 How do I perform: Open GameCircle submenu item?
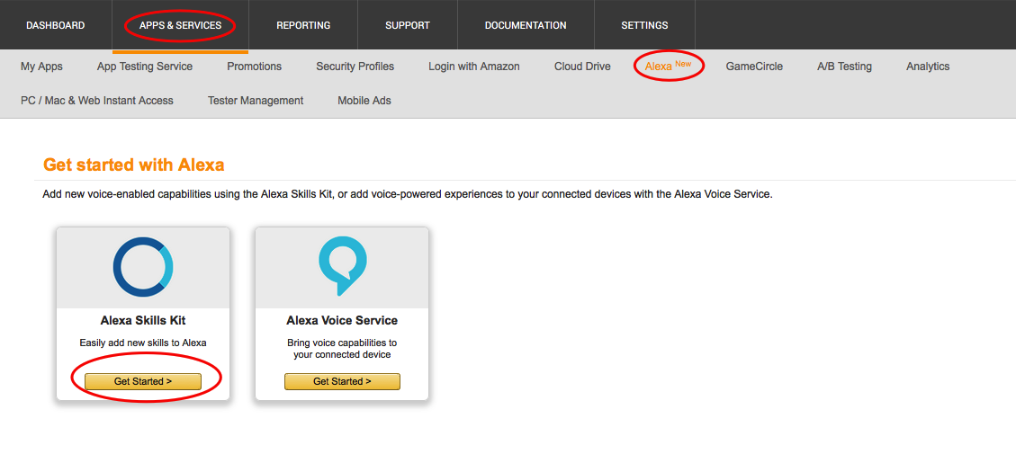(754, 67)
